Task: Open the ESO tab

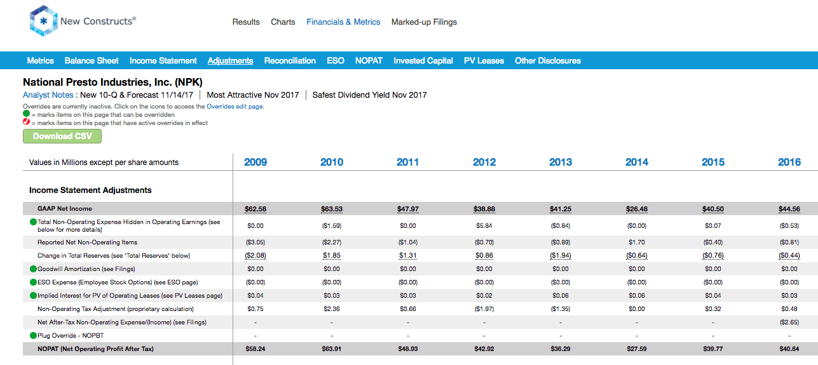Action: point(336,61)
